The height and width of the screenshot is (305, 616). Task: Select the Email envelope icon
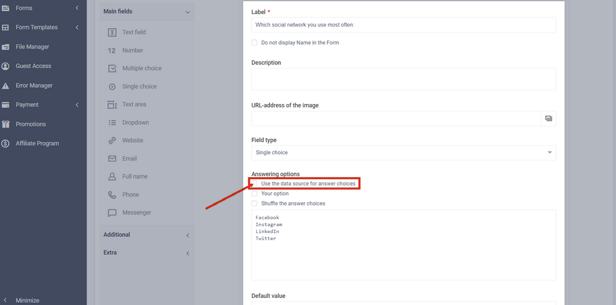pos(112,159)
